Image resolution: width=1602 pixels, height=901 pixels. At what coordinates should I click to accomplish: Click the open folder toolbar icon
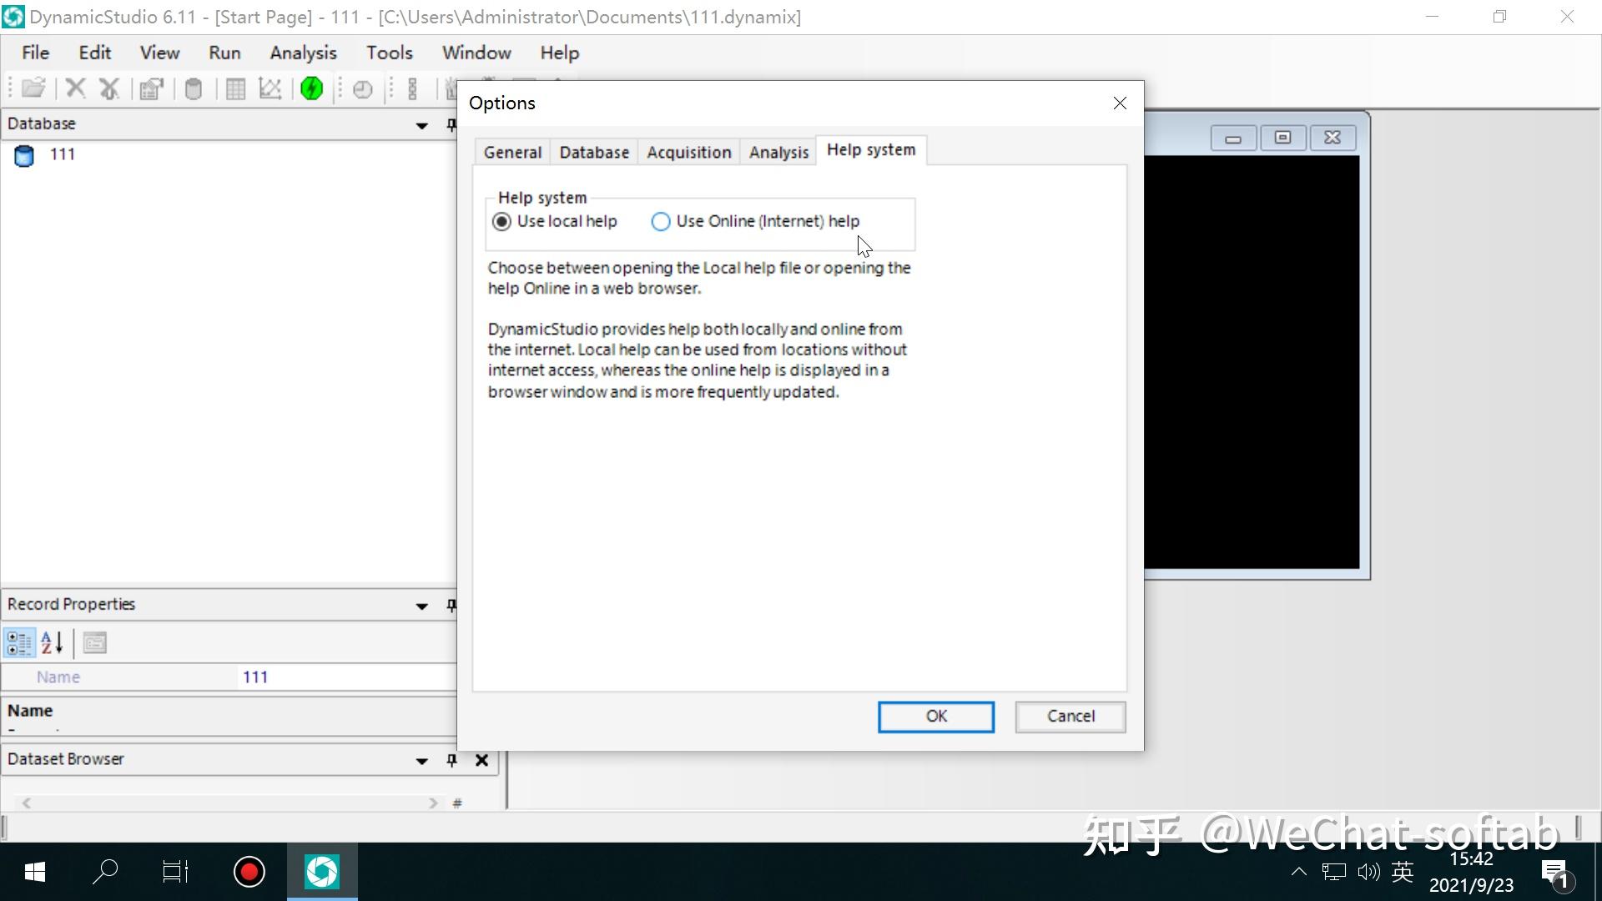click(x=33, y=88)
